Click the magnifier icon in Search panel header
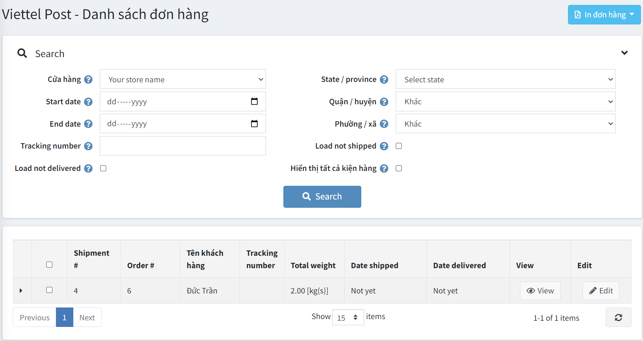The width and height of the screenshot is (643, 341). 22,53
